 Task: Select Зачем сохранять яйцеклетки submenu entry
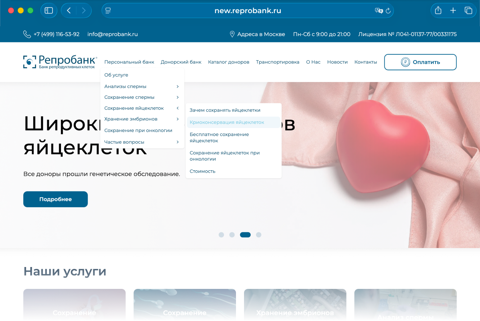point(225,110)
